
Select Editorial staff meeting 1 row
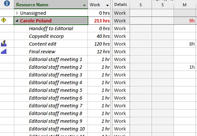[x=56, y=60]
